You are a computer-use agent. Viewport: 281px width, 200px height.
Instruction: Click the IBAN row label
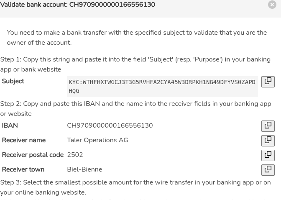pos(10,126)
